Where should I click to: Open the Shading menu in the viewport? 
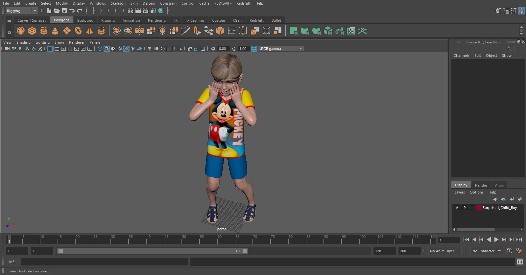23,42
